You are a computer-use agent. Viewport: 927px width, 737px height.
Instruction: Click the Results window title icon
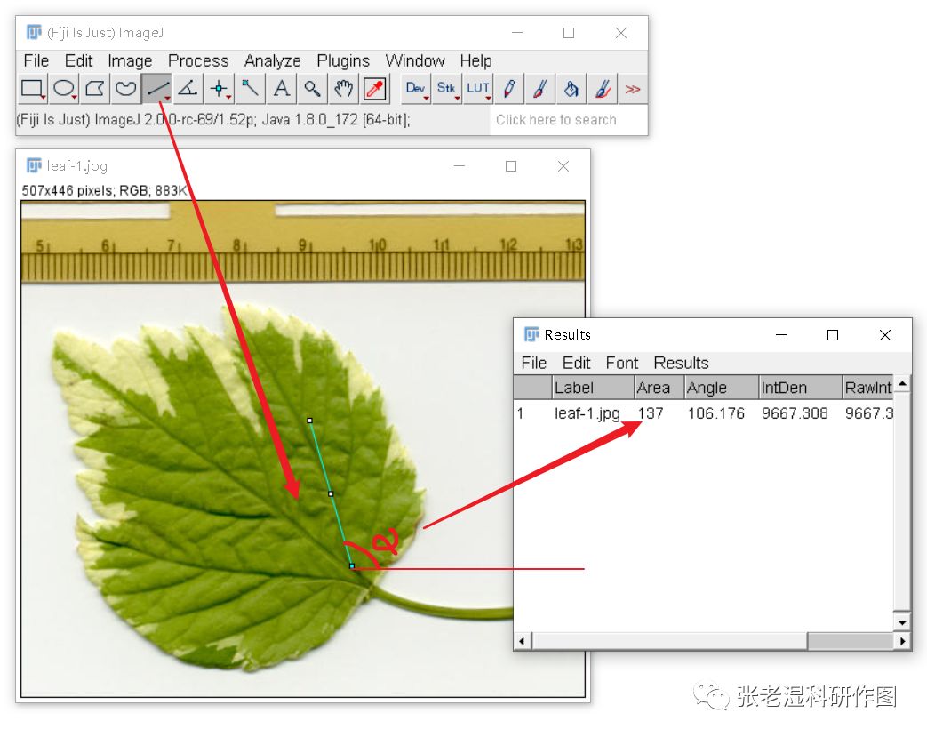click(x=531, y=335)
